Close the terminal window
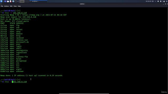 [167, 4]
